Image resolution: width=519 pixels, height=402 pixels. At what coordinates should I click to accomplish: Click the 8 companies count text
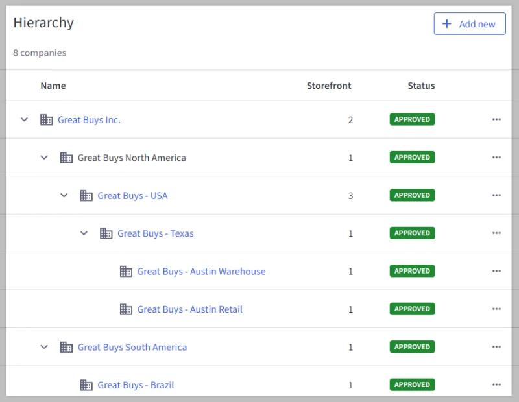(x=40, y=53)
